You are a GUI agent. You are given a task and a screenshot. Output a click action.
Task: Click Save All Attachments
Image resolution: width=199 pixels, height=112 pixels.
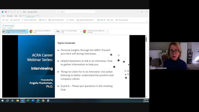pyautogui.click(x=56, y=20)
